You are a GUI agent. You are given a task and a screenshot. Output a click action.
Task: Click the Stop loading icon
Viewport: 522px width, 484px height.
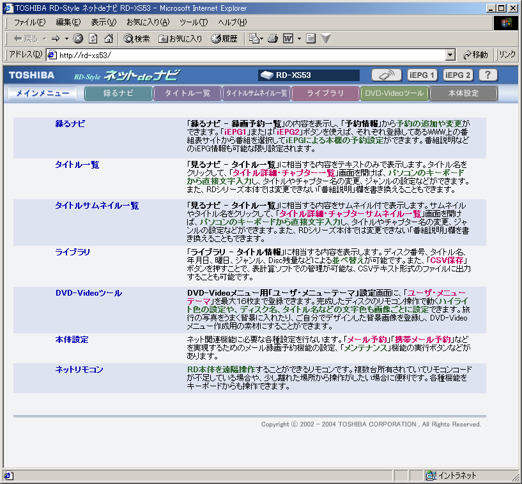[78, 39]
